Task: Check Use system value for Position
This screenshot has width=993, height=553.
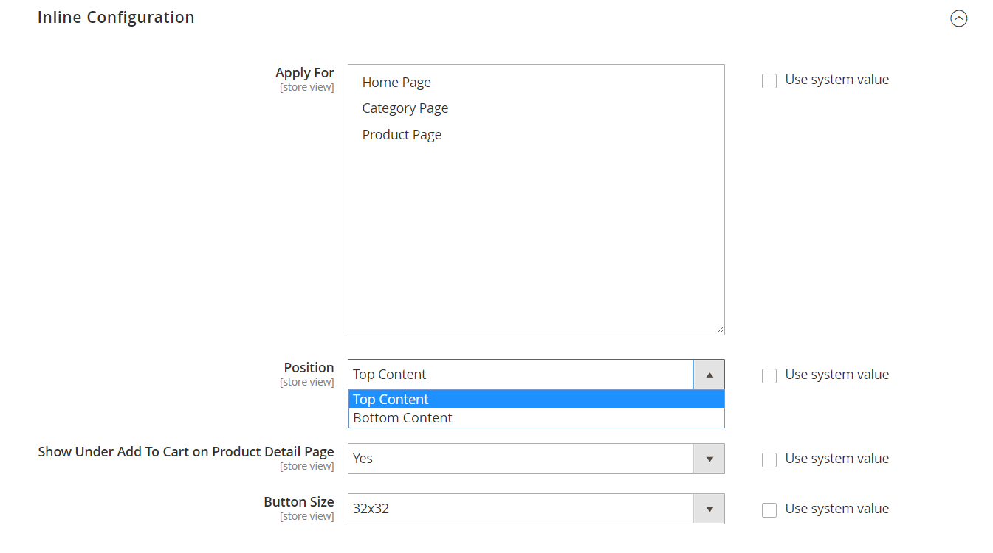Action: pyautogui.click(x=769, y=376)
